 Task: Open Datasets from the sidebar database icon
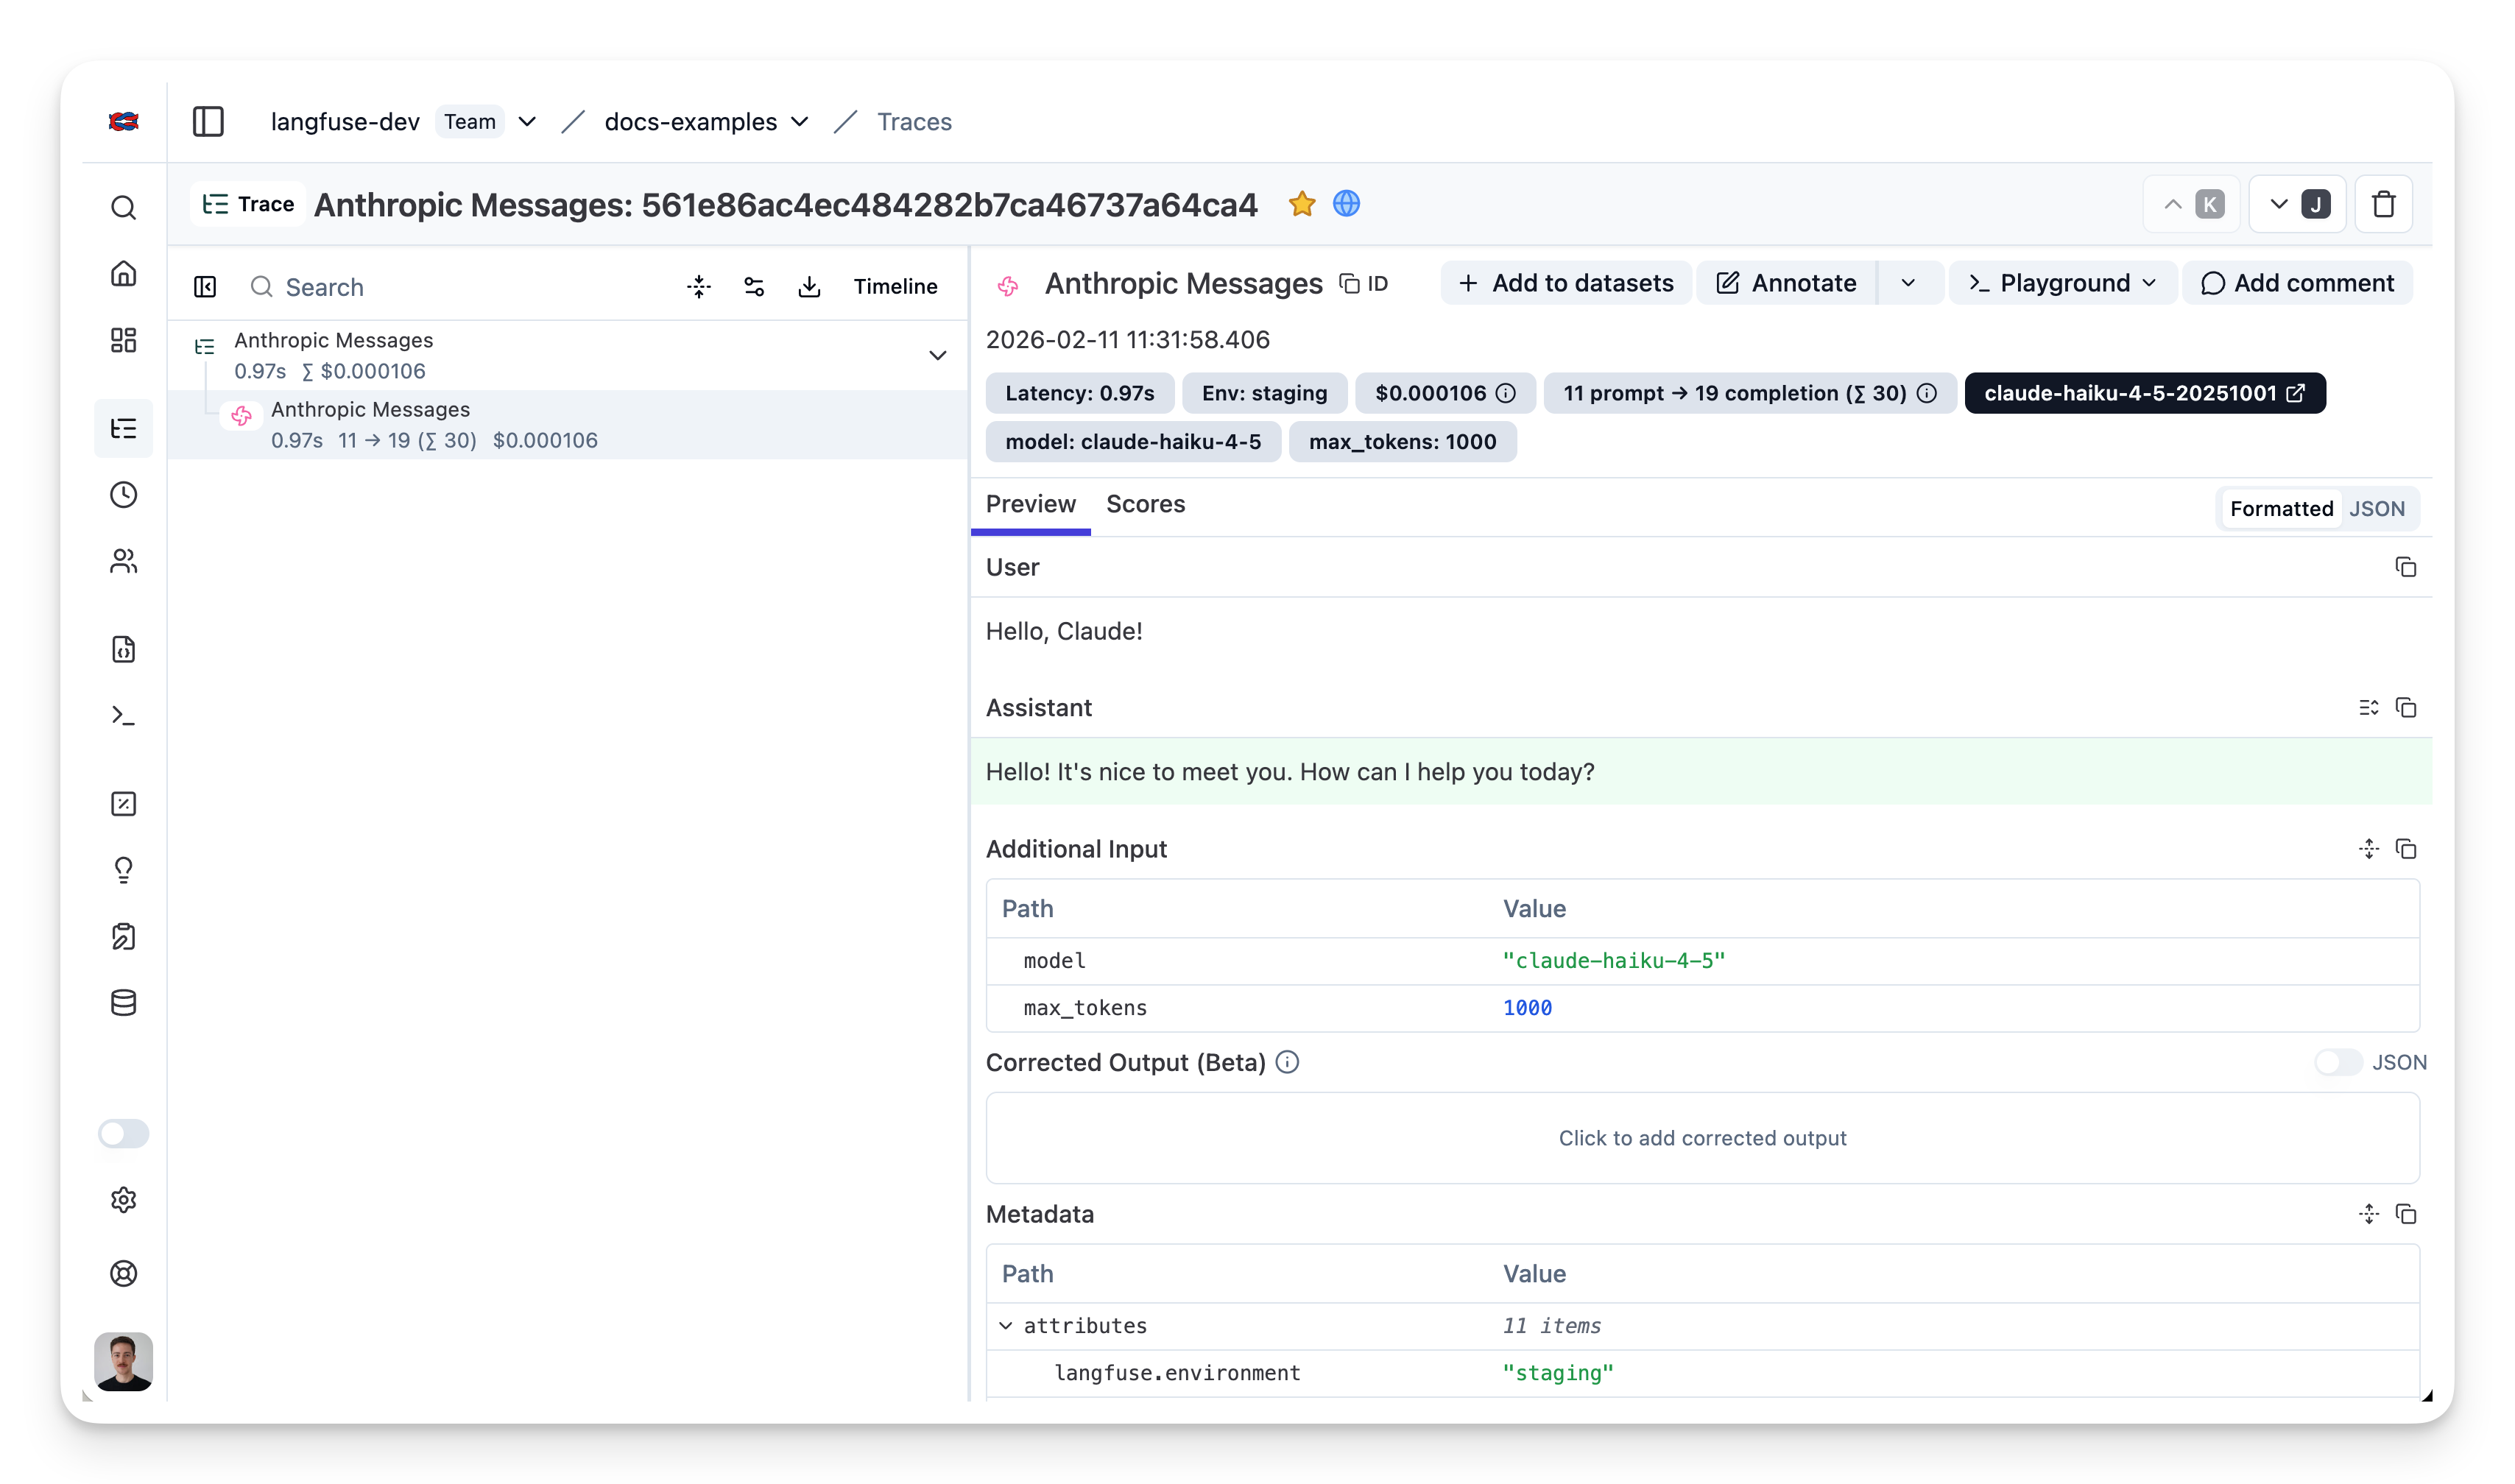point(123,1003)
